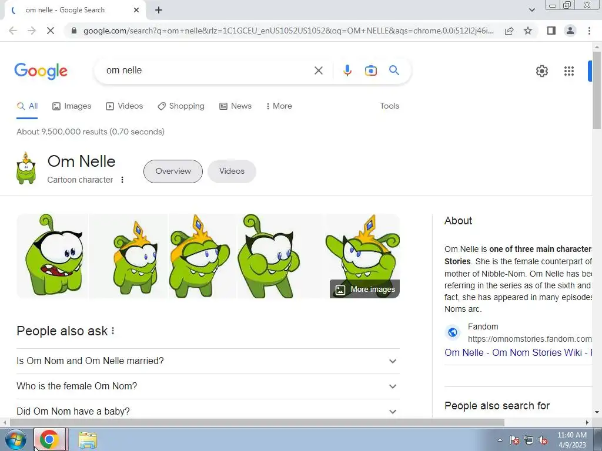Submit search with magnifier icon
Screen dimensions: 602x451
pos(394,70)
